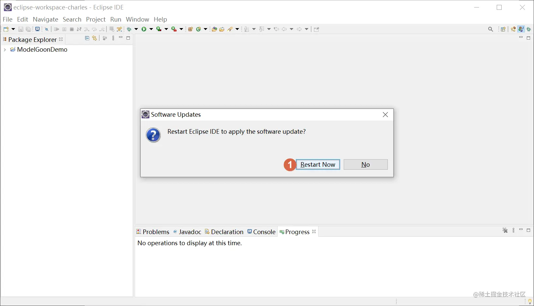The height and width of the screenshot is (306, 534).
Task: Click the Resume debug icon
Action: click(57, 29)
